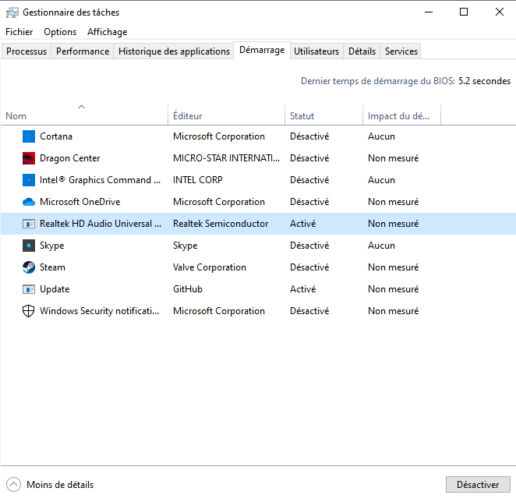
Task: Maximize the Gestionnaire des tâches window
Action: click(464, 12)
